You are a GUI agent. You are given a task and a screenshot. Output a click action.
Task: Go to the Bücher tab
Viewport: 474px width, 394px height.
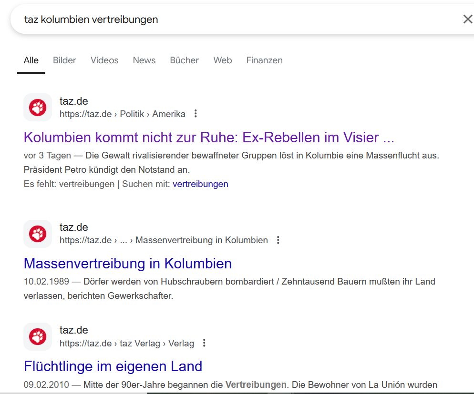pyautogui.click(x=185, y=60)
